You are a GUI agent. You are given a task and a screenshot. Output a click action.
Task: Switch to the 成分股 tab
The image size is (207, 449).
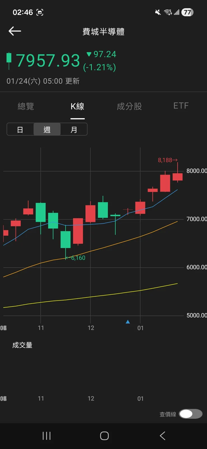point(129,106)
